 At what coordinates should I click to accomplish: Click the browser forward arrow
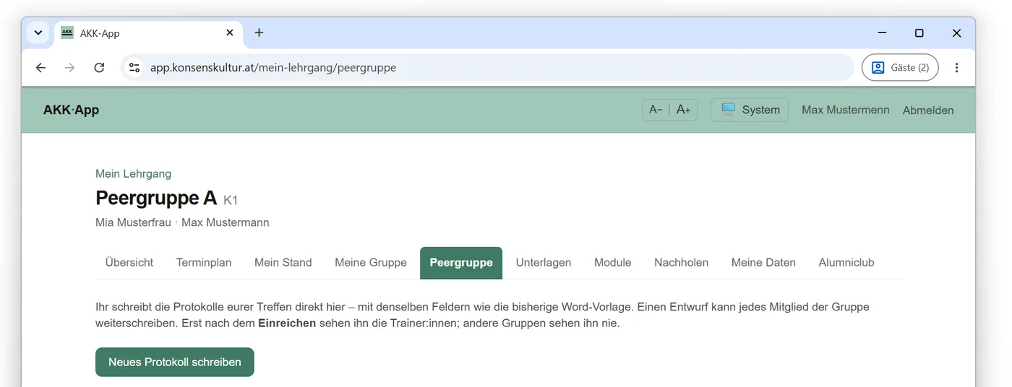click(69, 68)
